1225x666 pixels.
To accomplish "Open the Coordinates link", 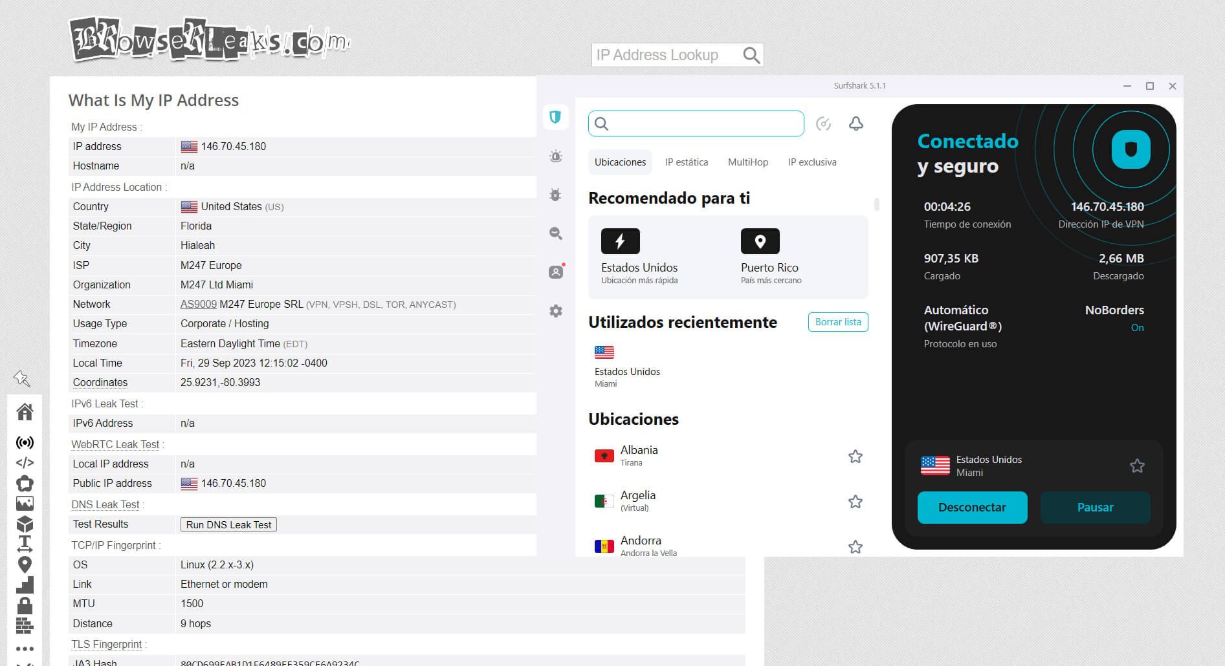I will (100, 382).
